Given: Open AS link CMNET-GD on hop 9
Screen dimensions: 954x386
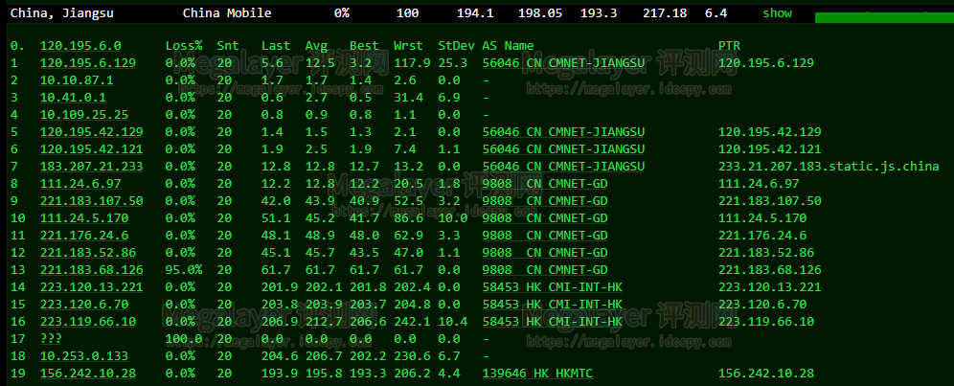Looking at the screenshot, I should (545, 201).
